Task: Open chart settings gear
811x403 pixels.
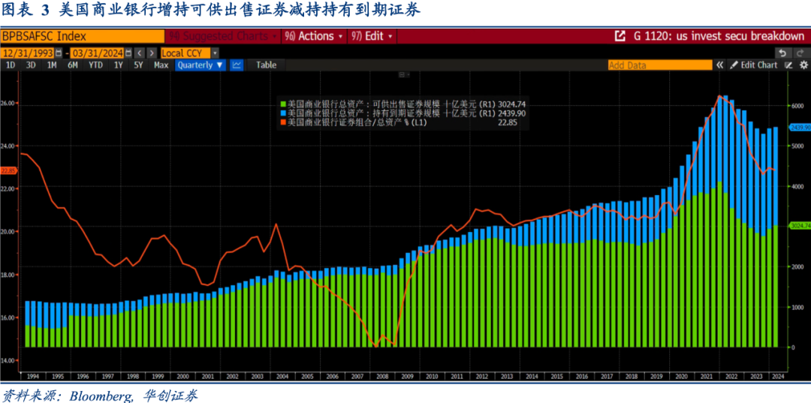Action: 803,65
